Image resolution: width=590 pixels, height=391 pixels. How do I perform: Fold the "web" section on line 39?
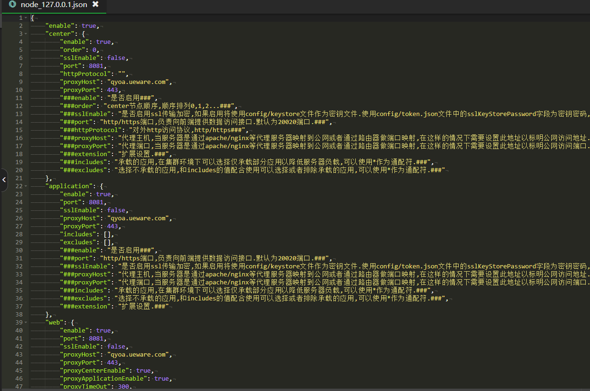[26, 323]
